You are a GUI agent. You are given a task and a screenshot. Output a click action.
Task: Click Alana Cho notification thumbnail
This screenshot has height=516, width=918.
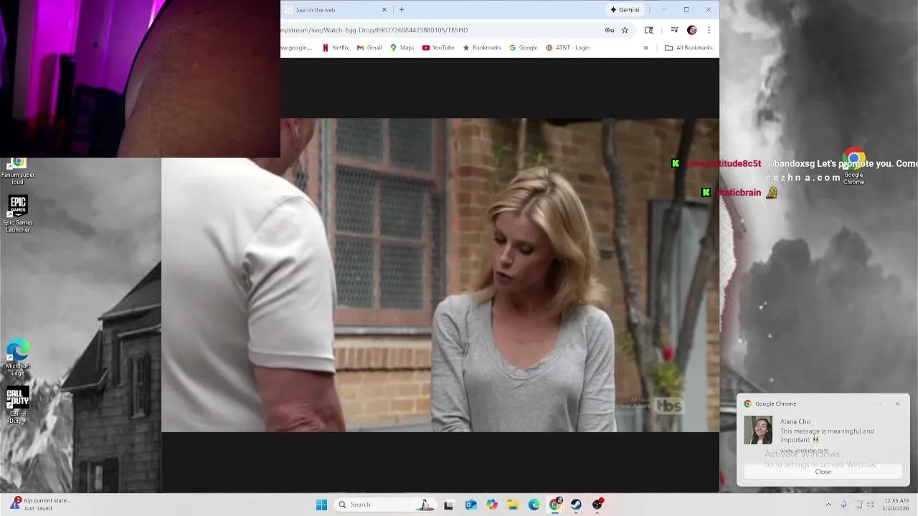click(x=758, y=430)
